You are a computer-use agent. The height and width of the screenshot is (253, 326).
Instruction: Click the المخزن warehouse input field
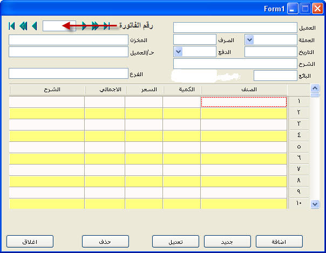click(69, 40)
